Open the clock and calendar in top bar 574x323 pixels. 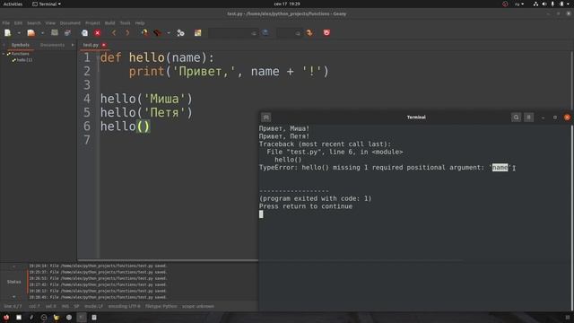coord(287,4)
